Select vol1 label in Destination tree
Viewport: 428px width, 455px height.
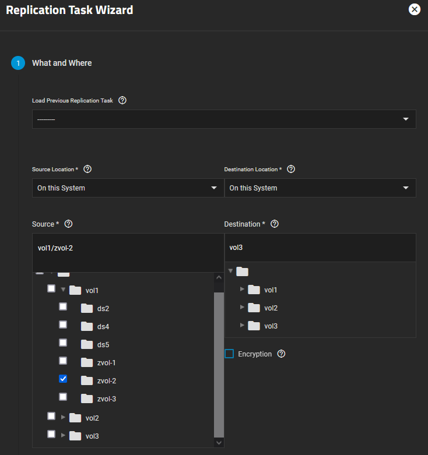tap(271, 290)
